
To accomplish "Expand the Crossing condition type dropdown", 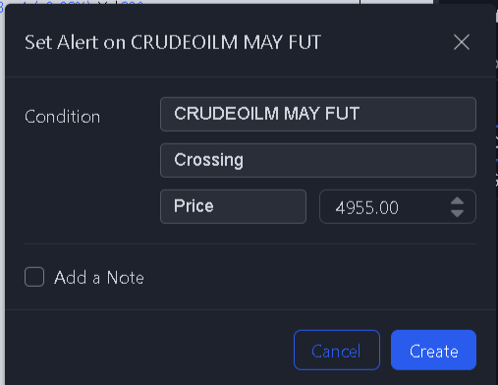I will tap(318, 160).
